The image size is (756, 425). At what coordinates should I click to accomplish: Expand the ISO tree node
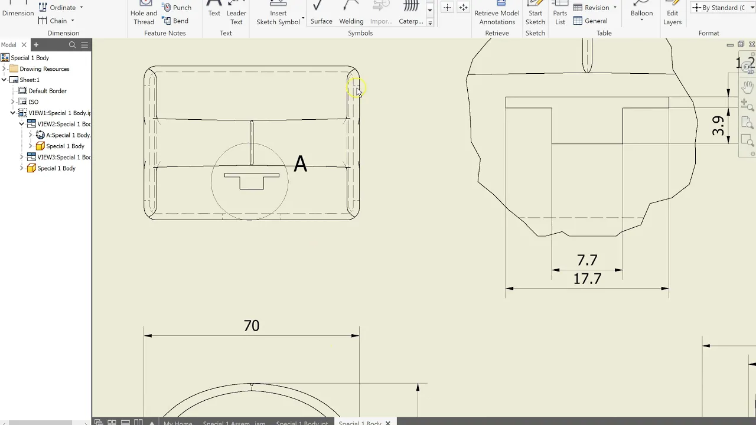(13, 102)
